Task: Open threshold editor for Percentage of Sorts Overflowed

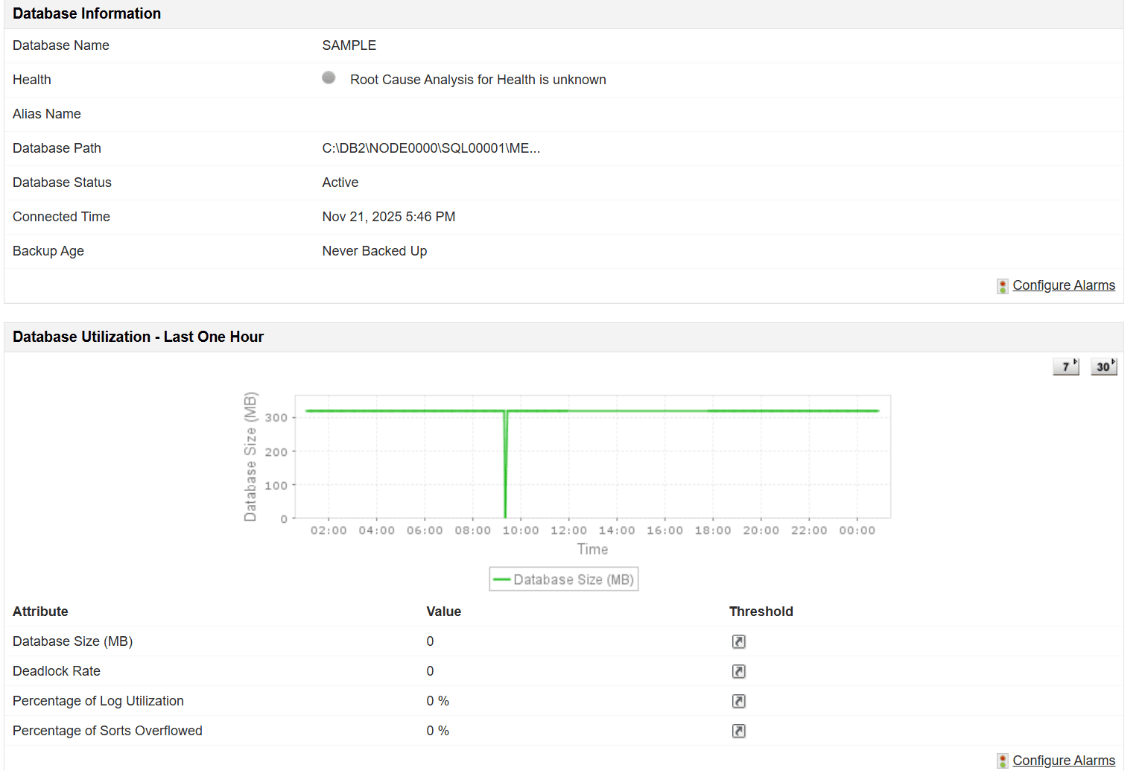Action: [738, 731]
